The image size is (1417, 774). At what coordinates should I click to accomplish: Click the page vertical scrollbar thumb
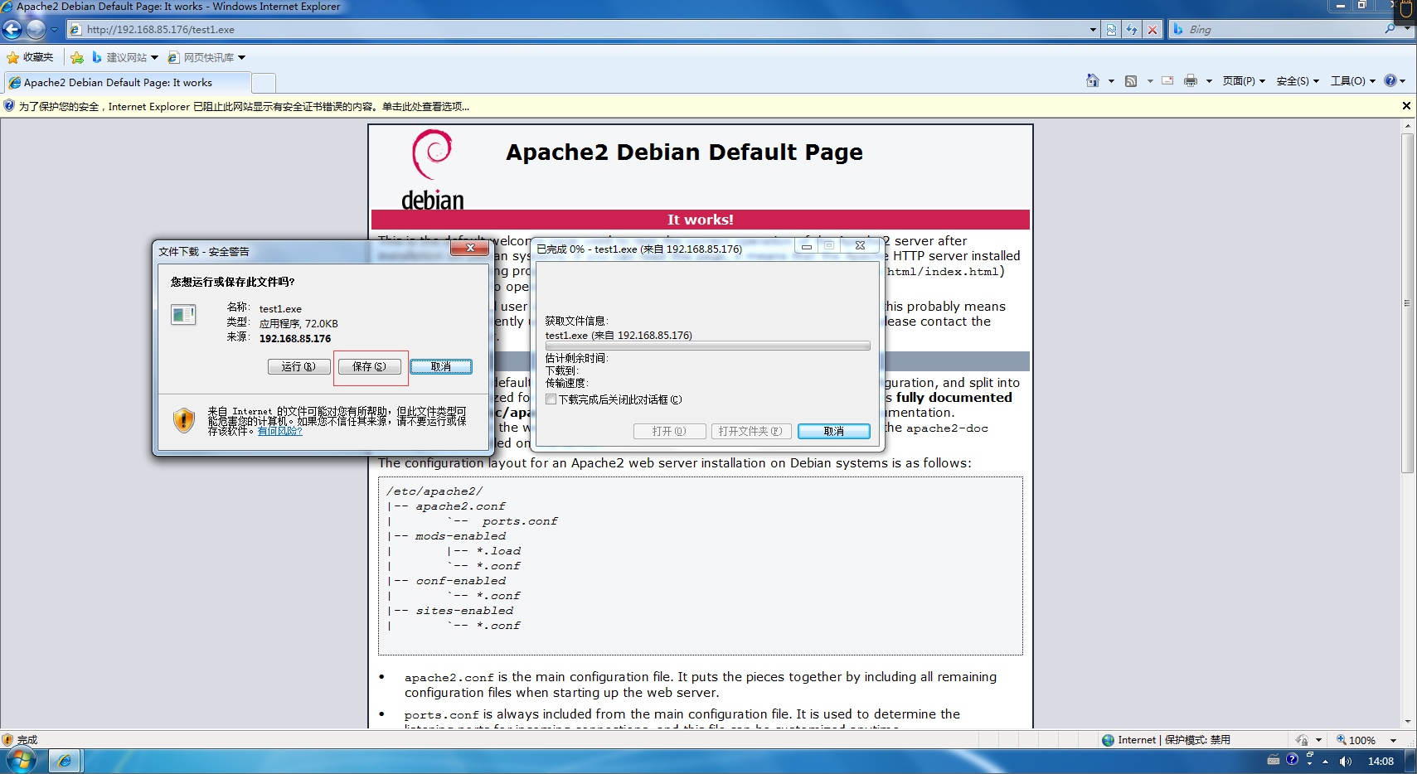pos(1407,303)
